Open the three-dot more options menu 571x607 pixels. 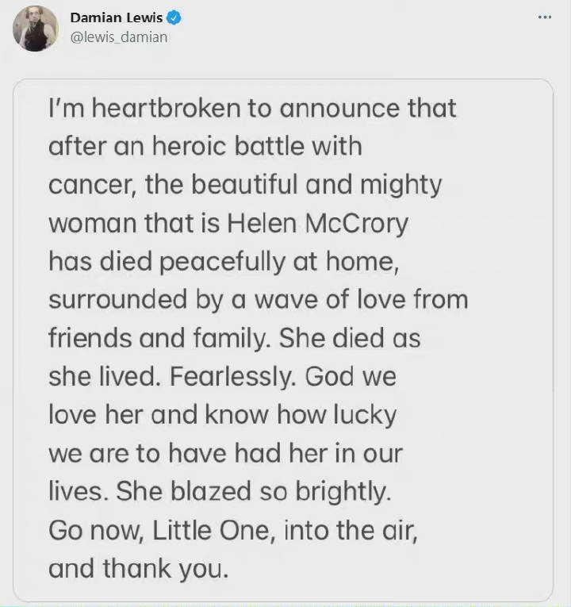(545, 17)
